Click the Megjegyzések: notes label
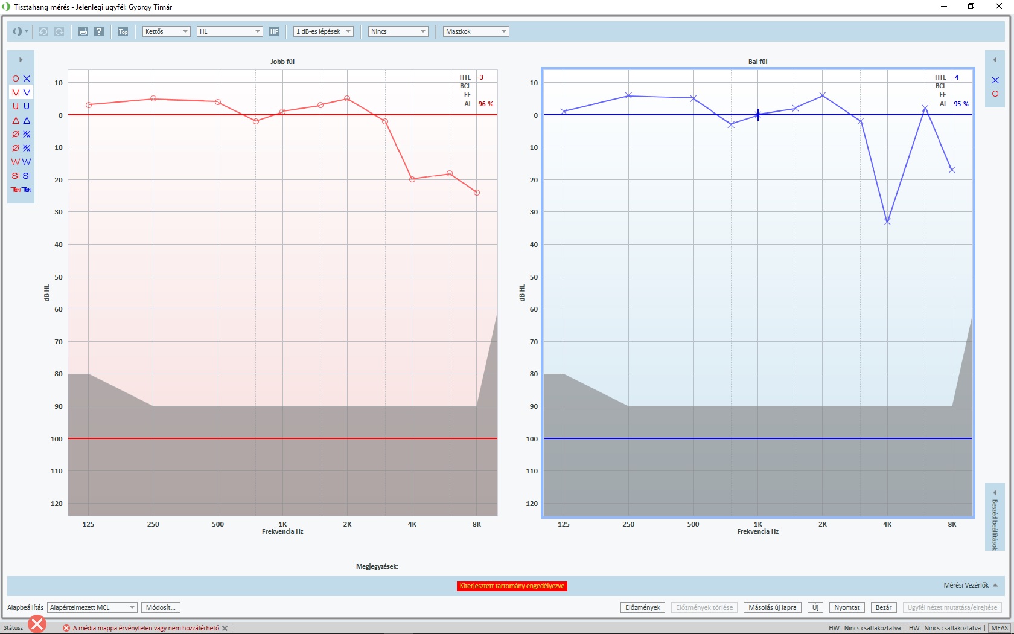 click(x=377, y=566)
